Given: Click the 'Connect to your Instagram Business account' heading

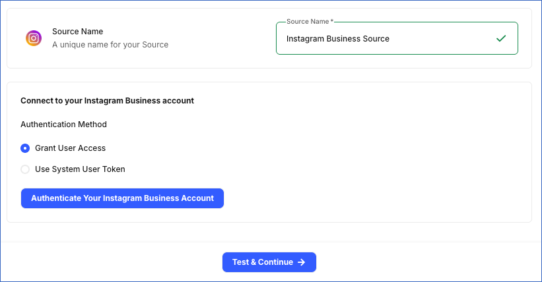Looking at the screenshot, I should [x=107, y=100].
